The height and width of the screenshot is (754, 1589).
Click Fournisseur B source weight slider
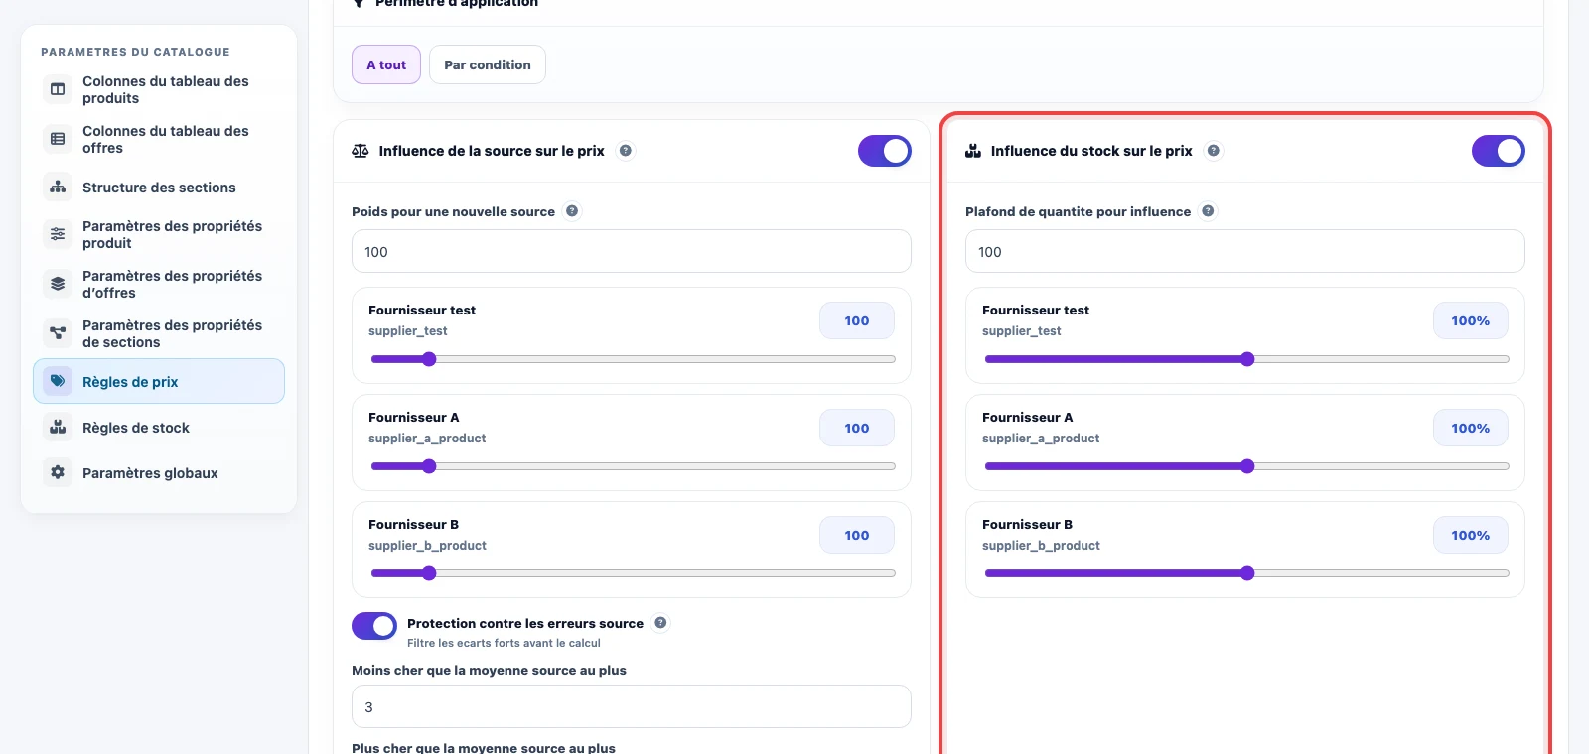633,573
